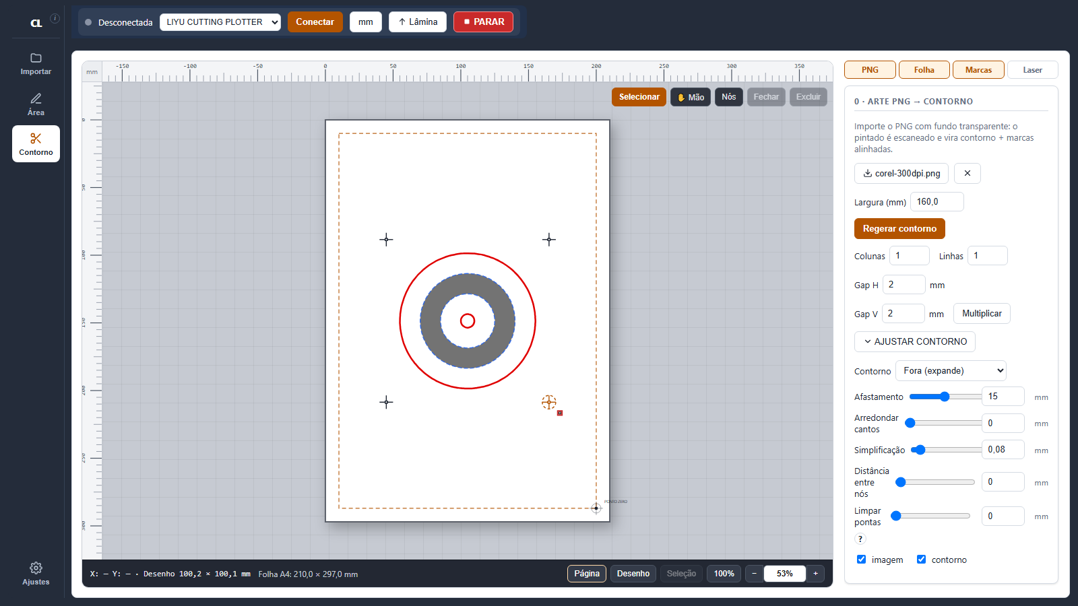Open Ajustes gear settings
Image resolution: width=1078 pixels, height=606 pixels.
coord(36,574)
